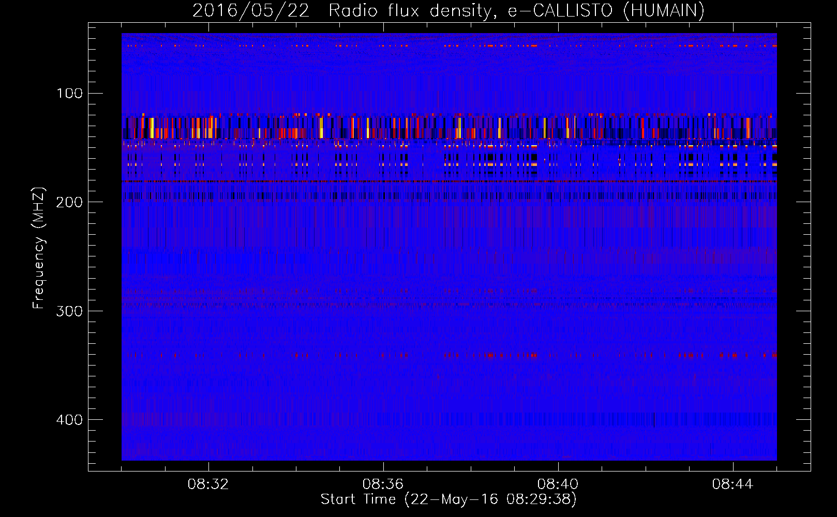Click the '100' frequency tick label
Viewport: 837px width, 517px height.
[x=69, y=94]
